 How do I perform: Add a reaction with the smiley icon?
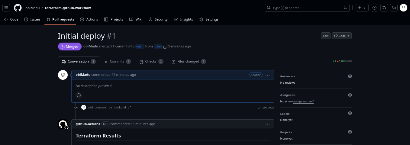(79, 95)
